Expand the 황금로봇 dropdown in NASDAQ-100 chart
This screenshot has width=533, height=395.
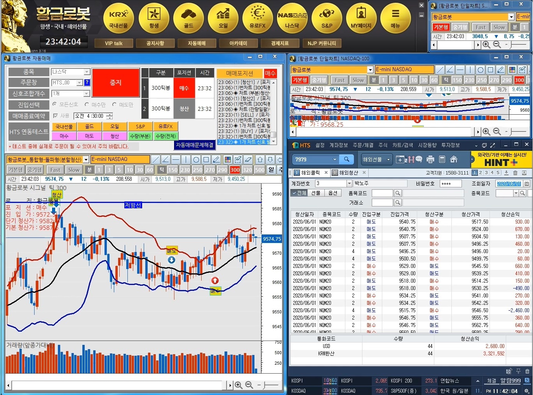tap(370, 70)
